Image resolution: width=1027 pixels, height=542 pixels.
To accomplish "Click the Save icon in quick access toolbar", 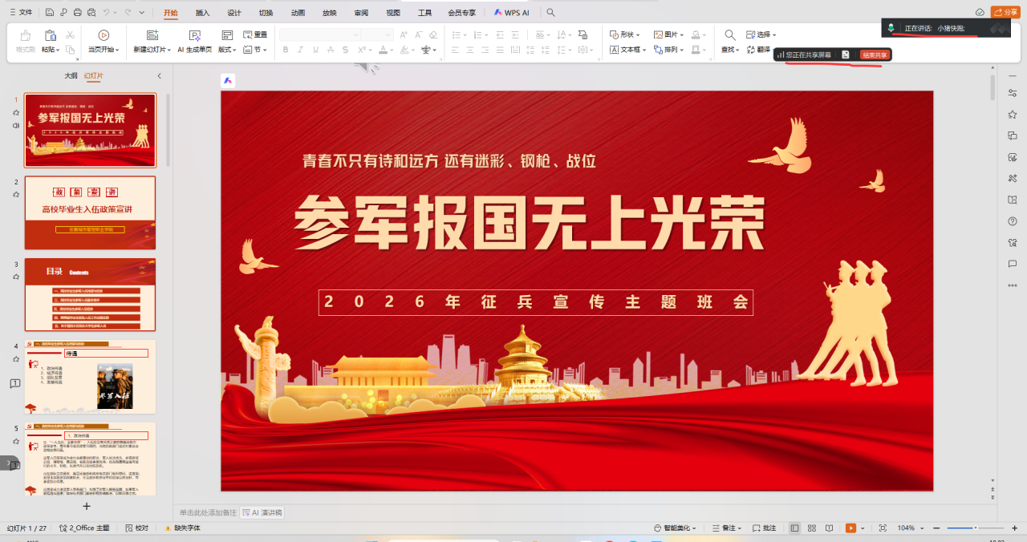I will 50,13.
